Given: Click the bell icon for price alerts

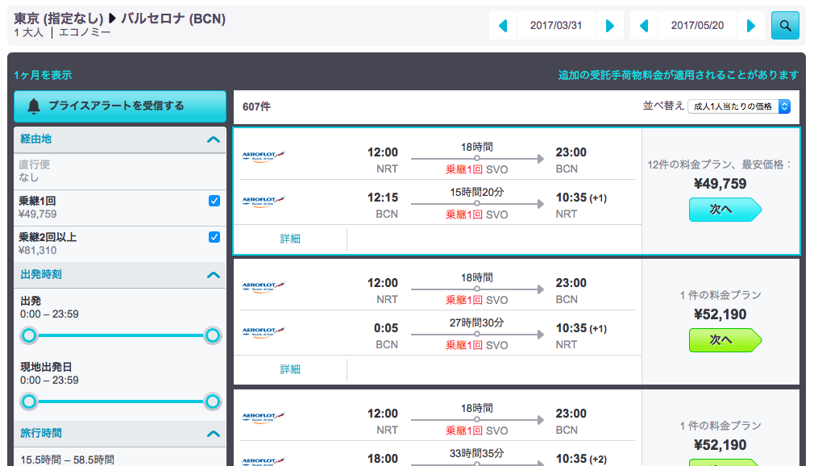Looking at the screenshot, I should 34,106.
